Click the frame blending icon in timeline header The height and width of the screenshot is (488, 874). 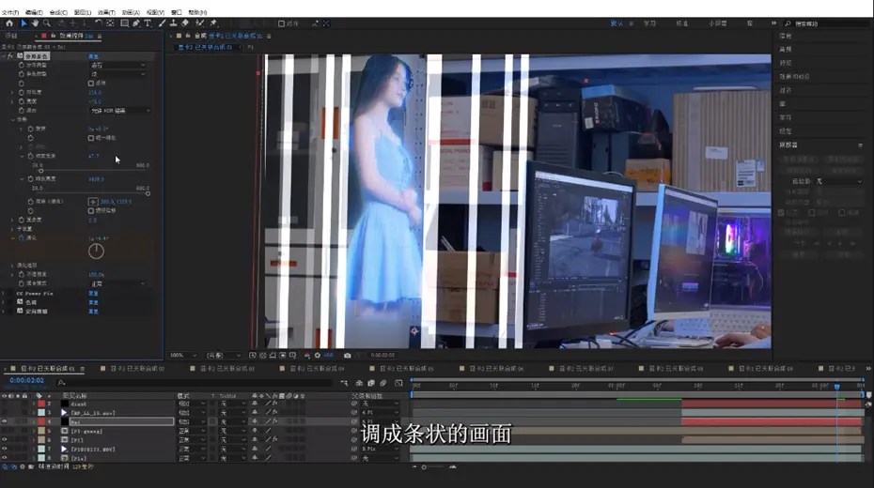click(371, 383)
